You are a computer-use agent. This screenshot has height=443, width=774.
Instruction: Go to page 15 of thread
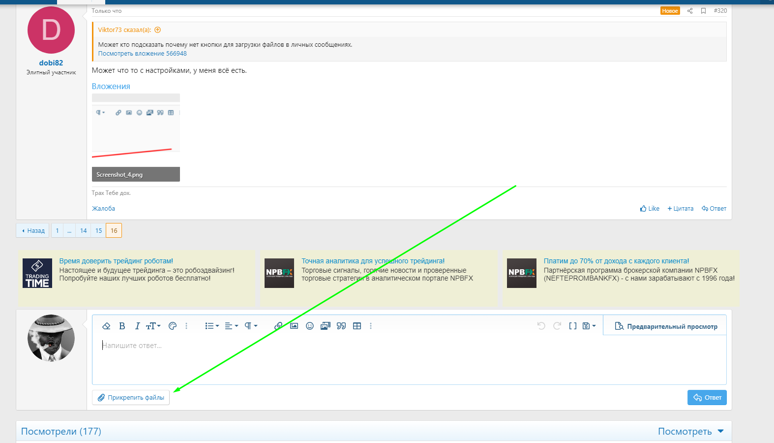tap(99, 230)
